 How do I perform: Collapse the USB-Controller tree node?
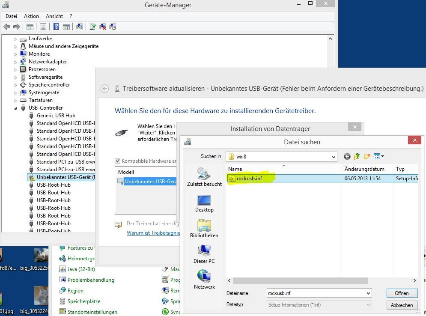pos(16,108)
